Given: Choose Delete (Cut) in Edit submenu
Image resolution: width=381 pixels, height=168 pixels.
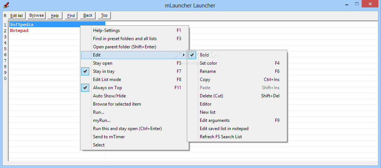Looking at the screenshot, I should pos(237,96).
